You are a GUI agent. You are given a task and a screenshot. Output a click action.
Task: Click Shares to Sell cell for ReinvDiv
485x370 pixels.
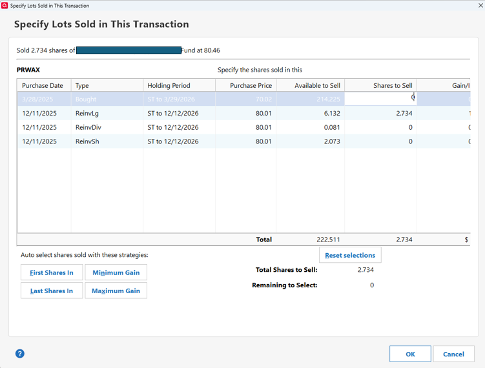click(380, 127)
